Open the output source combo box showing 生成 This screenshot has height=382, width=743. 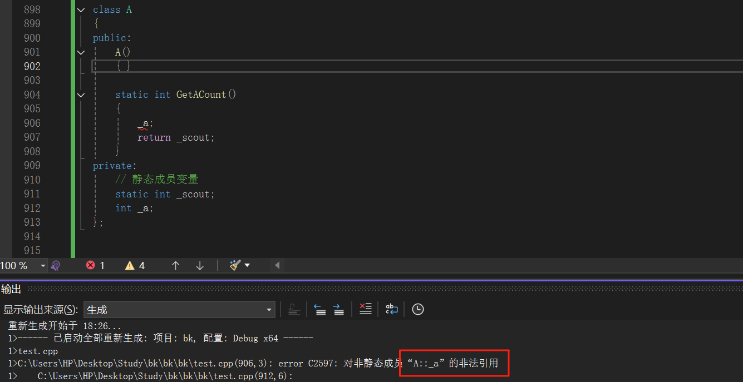coord(179,310)
